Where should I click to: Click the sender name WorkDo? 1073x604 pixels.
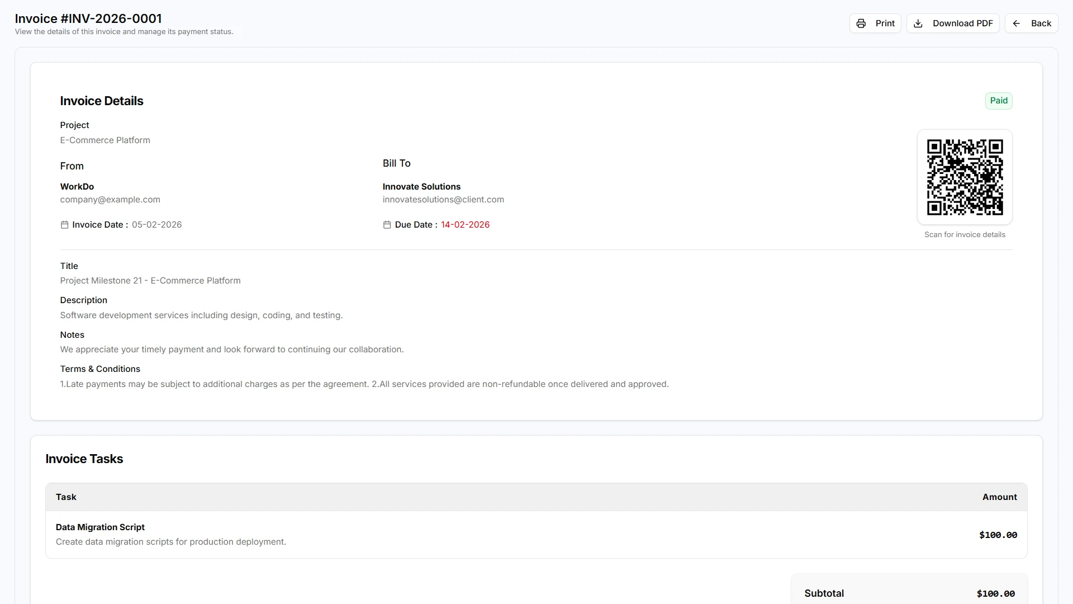point(77,187)
